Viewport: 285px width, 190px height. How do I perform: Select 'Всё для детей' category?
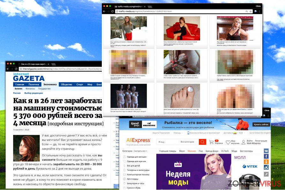click(x=133, y=166)
